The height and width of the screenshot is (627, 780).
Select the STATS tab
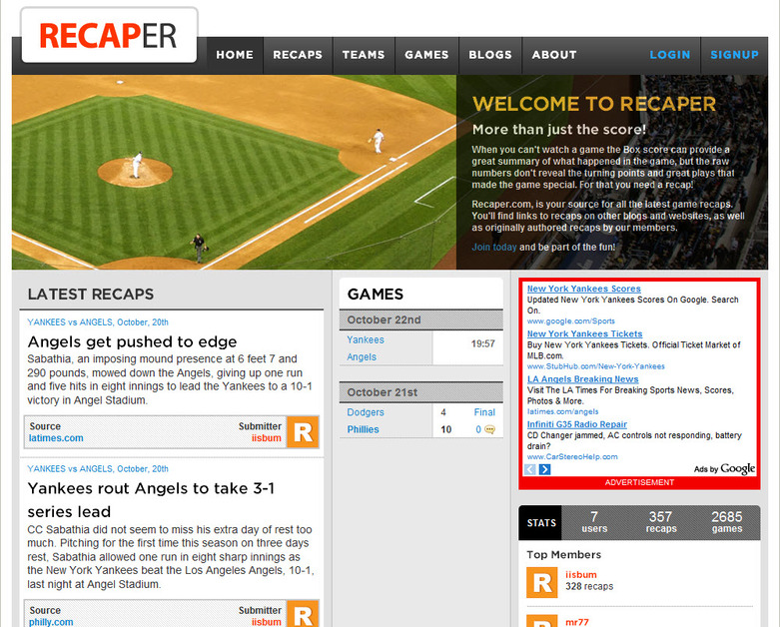point(541,522)
